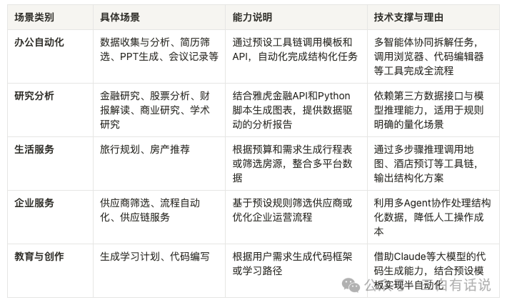Click the WeChat logo in the watermark
Screen dimensions: 507x305
tap(352, 285)
